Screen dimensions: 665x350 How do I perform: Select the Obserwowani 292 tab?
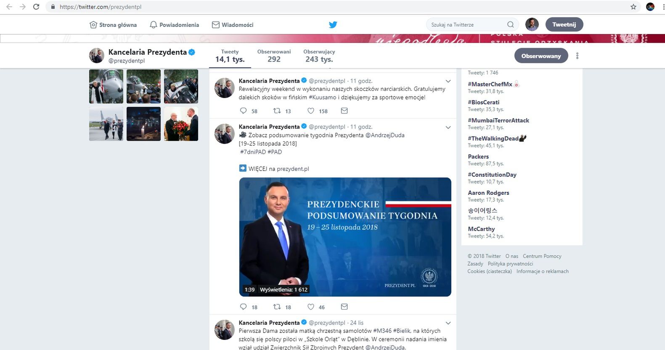point(274,56)
